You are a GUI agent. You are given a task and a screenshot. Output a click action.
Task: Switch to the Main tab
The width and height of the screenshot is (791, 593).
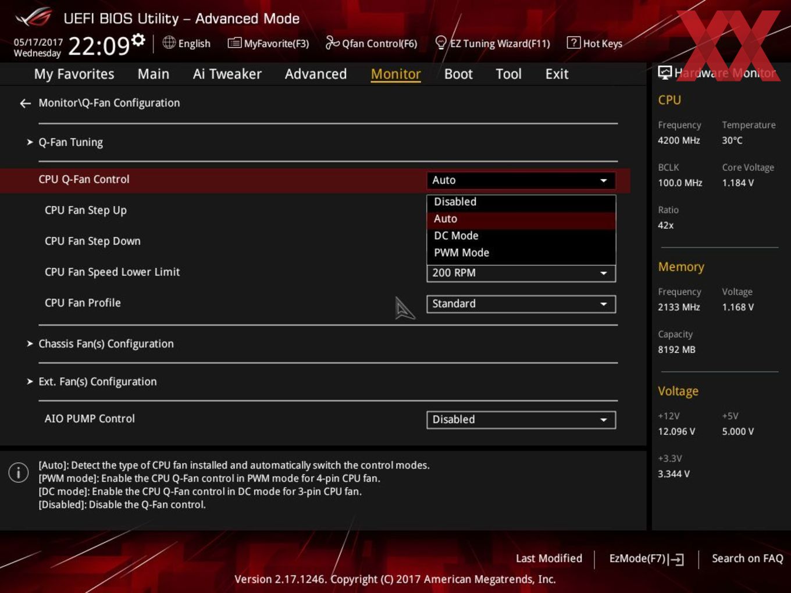[154, 74]
